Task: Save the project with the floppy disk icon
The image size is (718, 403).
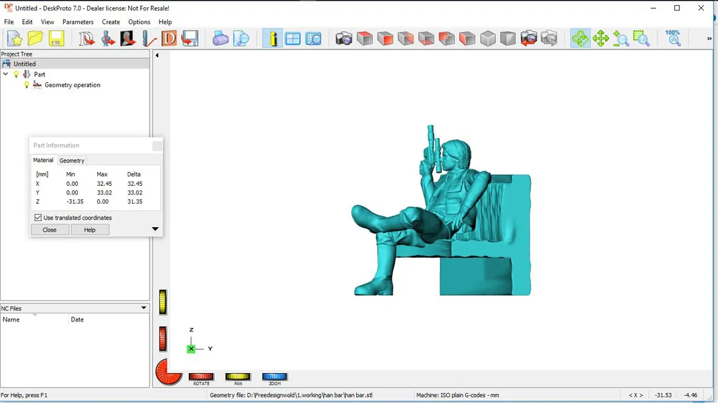Action: click(56, 39)
